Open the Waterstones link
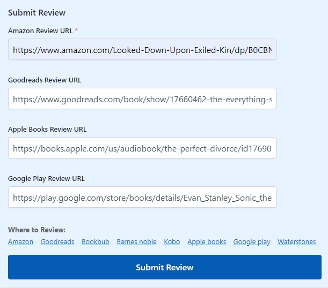Viewport: 328px width, 288px height. pos(296,242)
